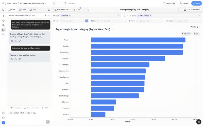Undo the last action
Viewport: 203px width, 126px height.
coord(54,3)
